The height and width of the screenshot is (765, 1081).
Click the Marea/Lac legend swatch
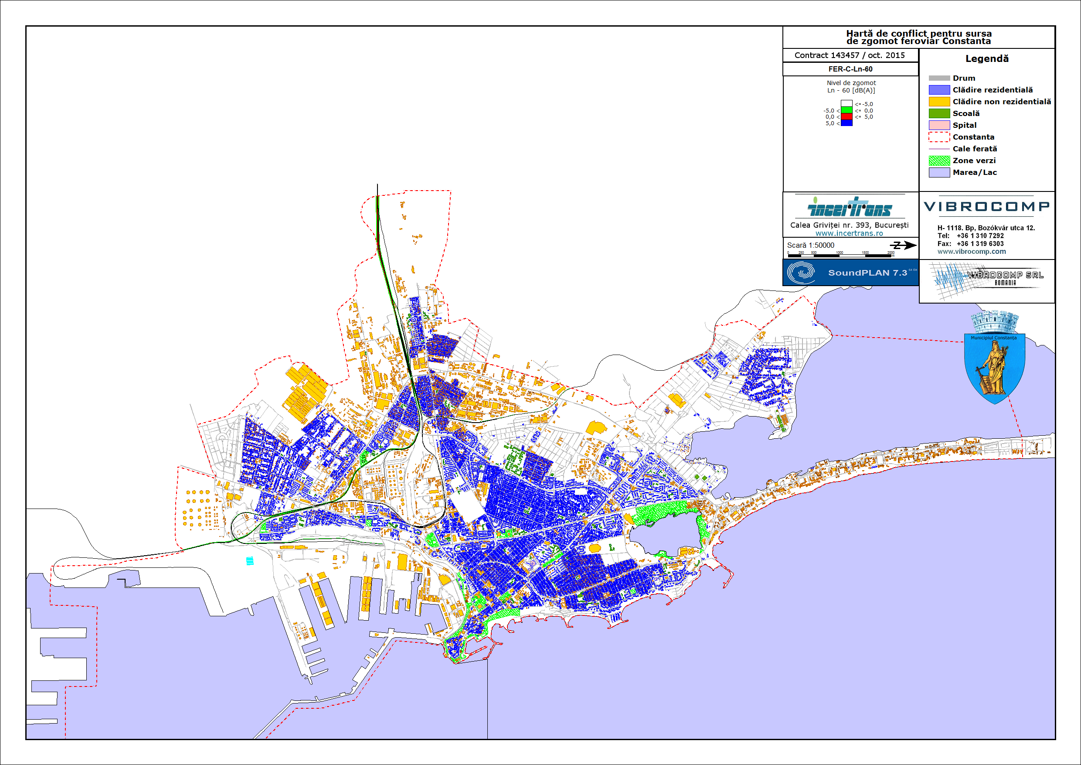click(939, 172)
